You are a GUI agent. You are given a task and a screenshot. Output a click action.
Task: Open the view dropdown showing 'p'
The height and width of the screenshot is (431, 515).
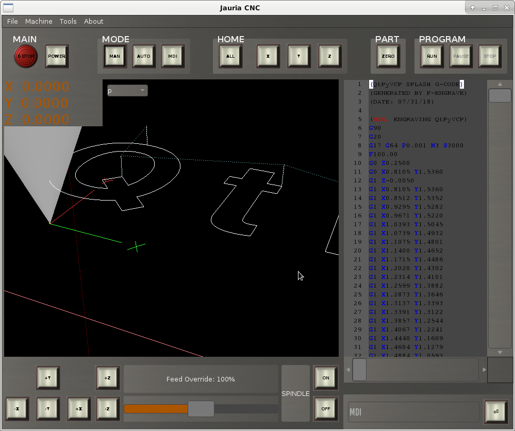(x=127, y=91)
